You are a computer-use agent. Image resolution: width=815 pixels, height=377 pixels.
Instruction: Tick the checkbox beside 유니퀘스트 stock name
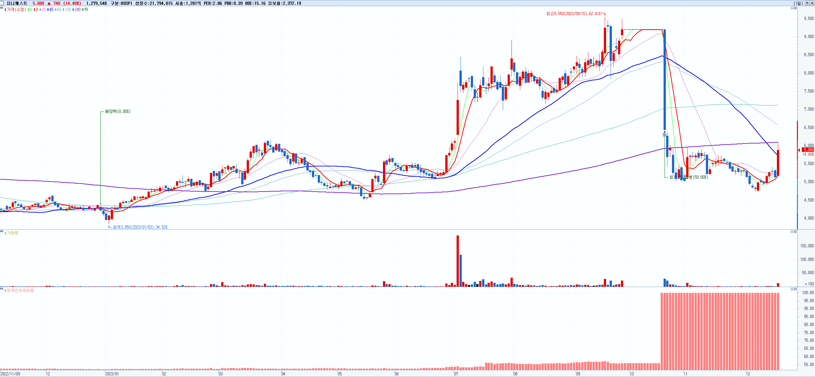tap(3, 3)
